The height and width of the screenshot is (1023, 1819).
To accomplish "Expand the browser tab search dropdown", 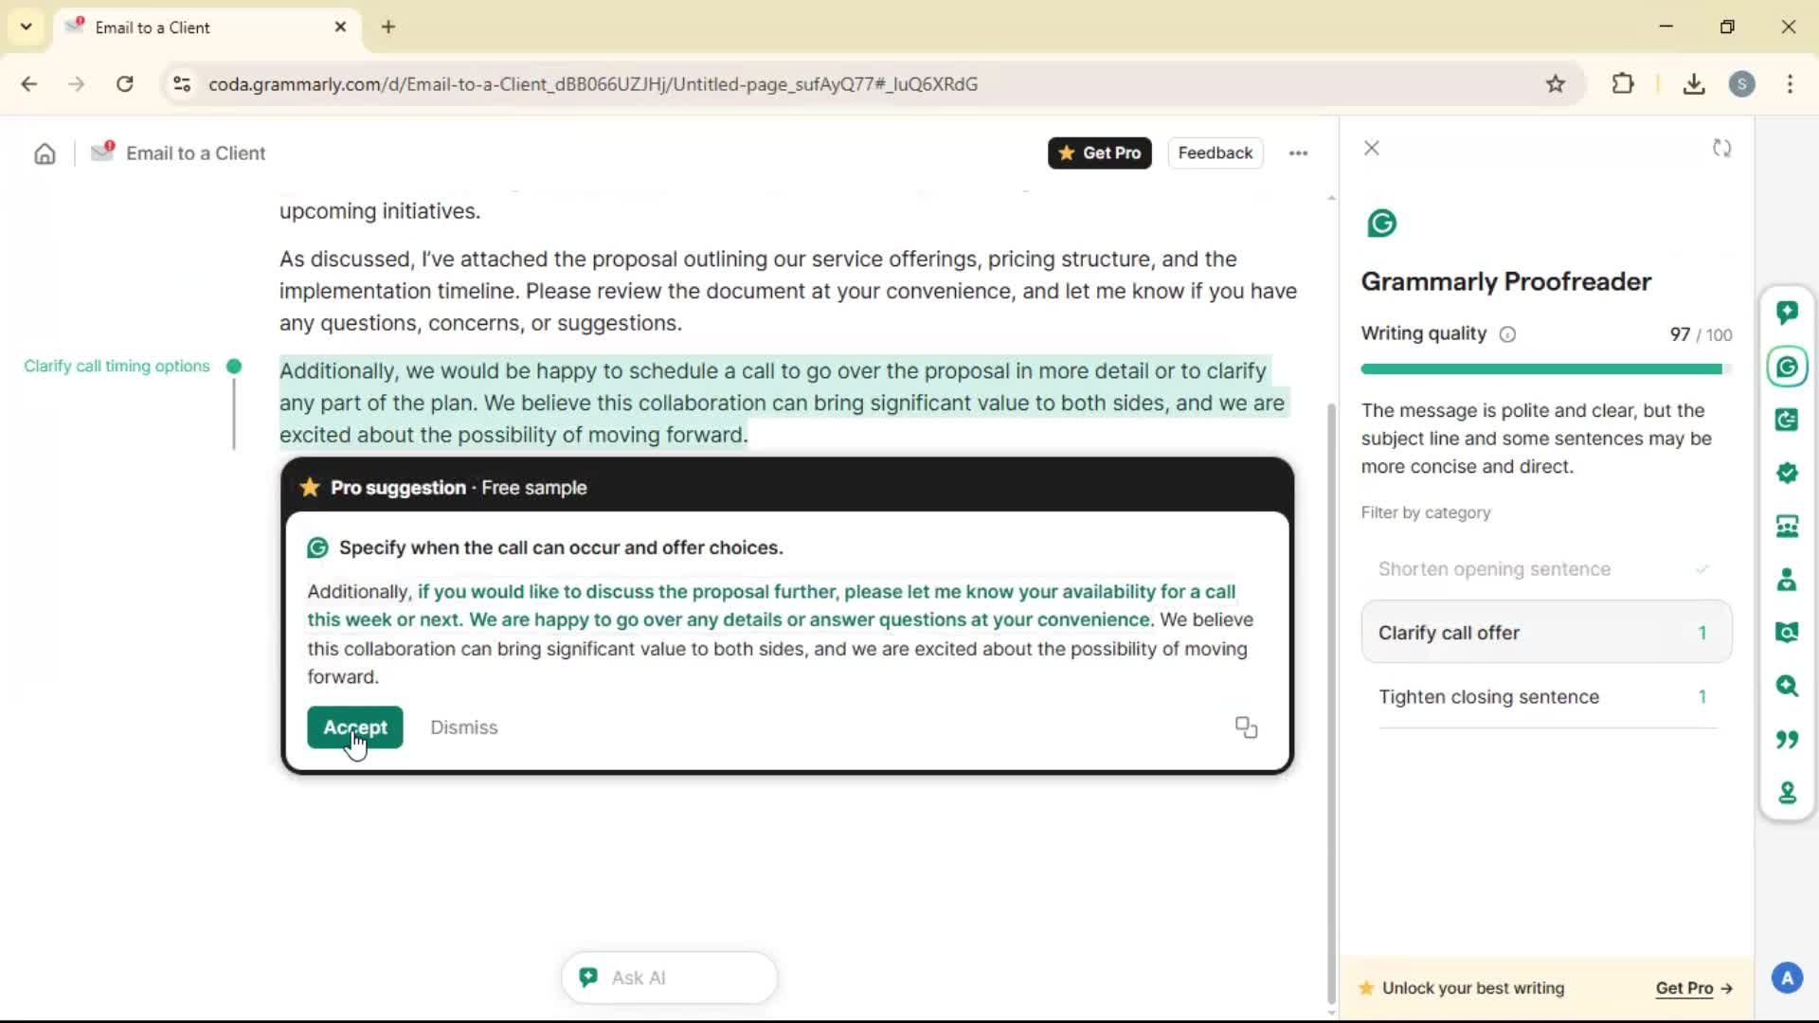I will pos(26,27).
